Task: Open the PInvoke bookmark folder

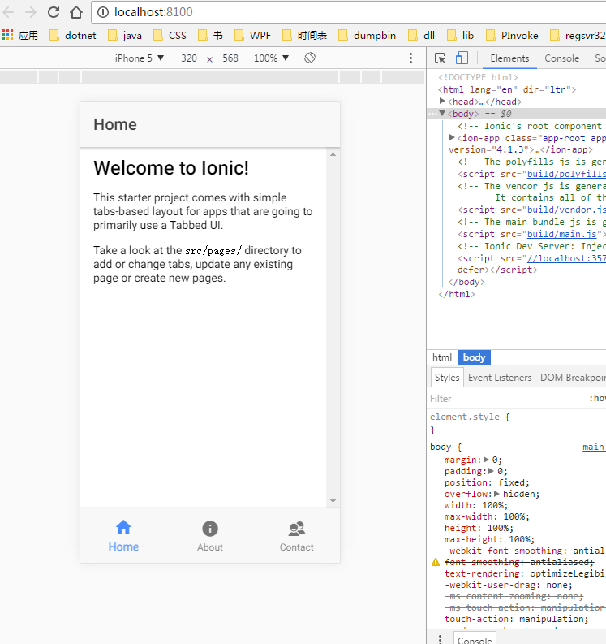Action: point(512,35)
